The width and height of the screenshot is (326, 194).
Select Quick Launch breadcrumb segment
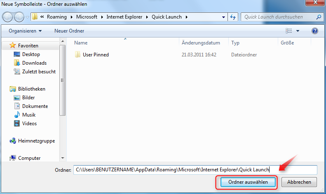167,17
